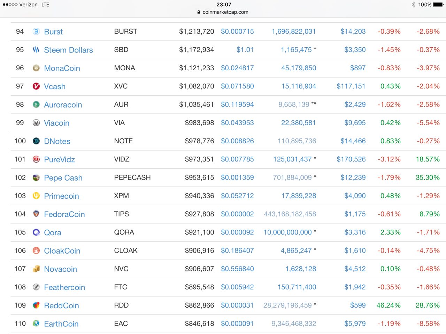The image size is (446, 334).
Task: Open the DNotes link
Action: click(57, 141)
